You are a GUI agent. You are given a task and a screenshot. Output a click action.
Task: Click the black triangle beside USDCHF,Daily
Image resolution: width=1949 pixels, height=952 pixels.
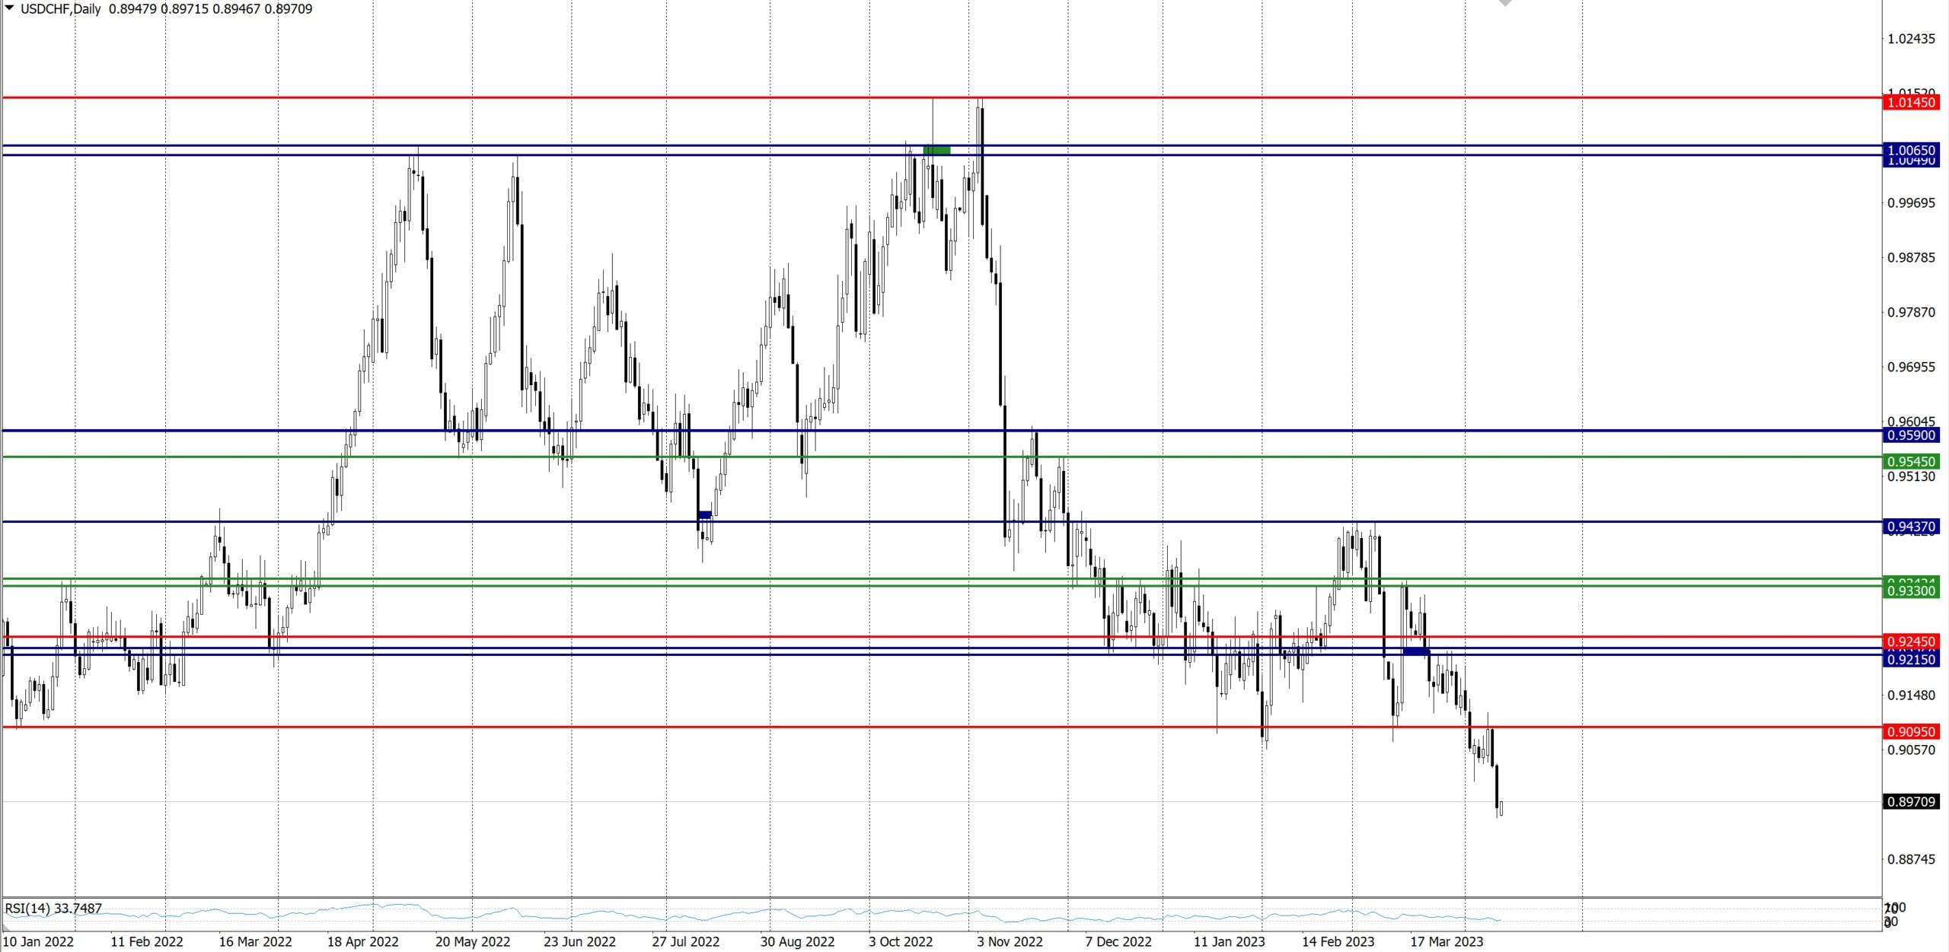(x=9, y=8)
